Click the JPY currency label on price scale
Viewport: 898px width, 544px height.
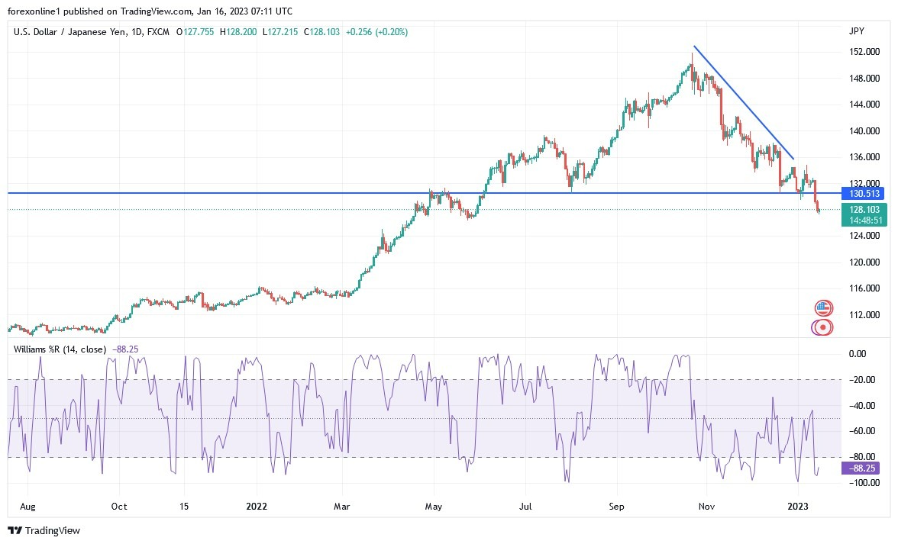click(x=858, y=31)
